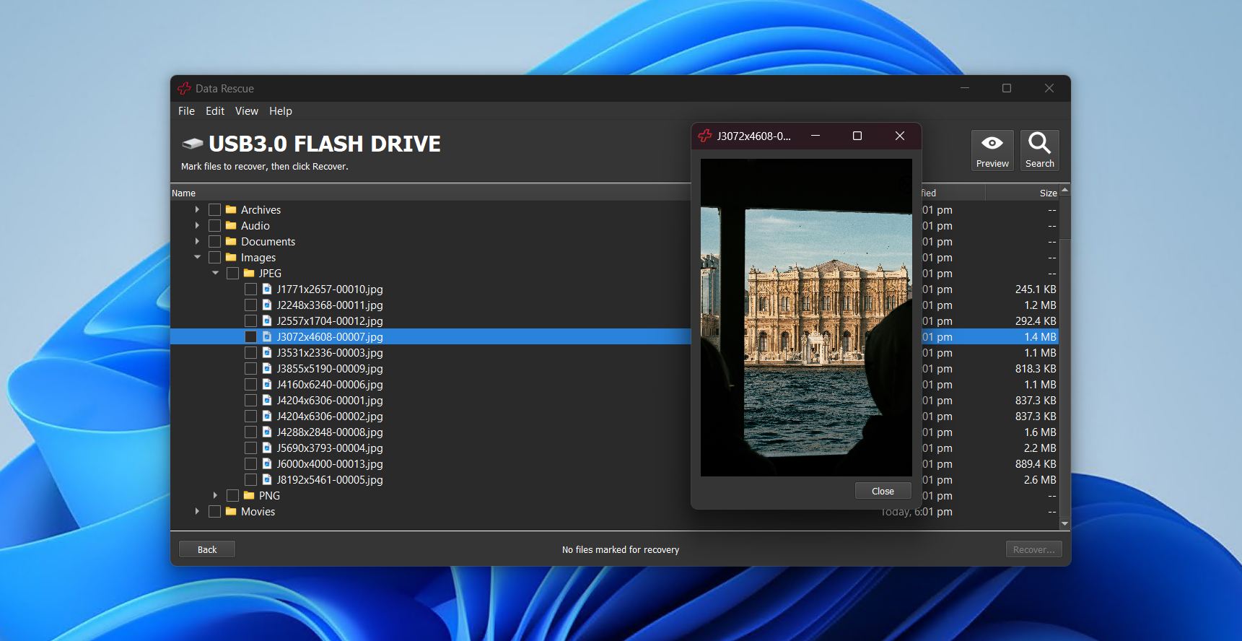The width and height of the screenshot is (1242, 641).
Task: Click the Audio folder icon
Action: (x=231, y=225)
